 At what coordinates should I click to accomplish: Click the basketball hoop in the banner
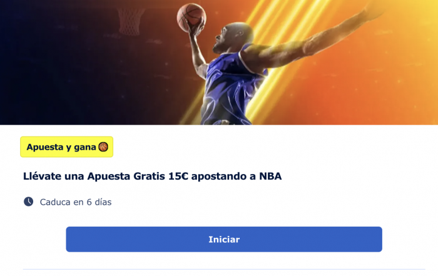point(130,22)
